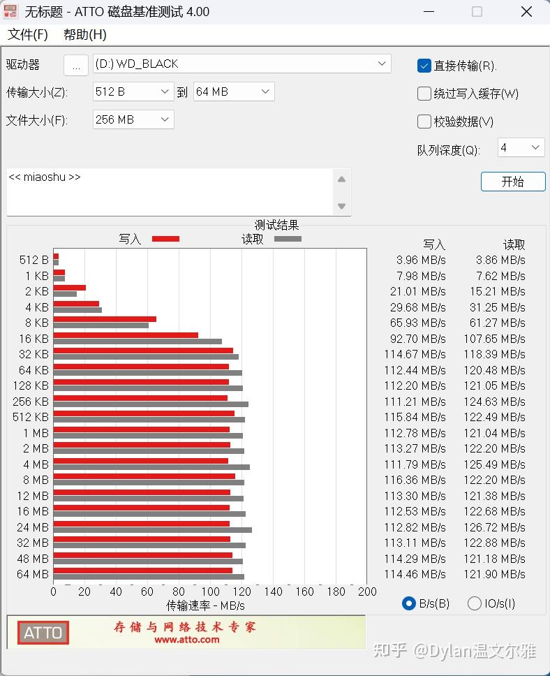Image resolution: width=550 pixels, height=676 pixels.
Task: Click the ATTO logo in banner
Action: 43,633
